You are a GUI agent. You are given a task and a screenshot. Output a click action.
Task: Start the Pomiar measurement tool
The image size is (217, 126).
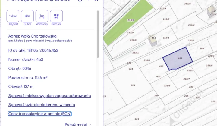[x=56, y=16]
